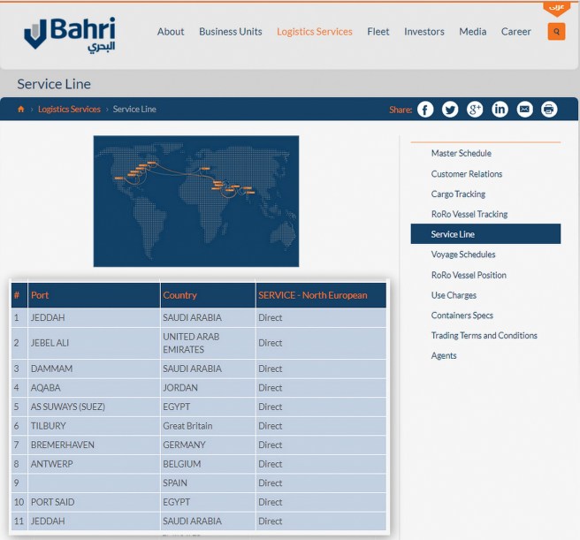The image size is (580, 540).
Task: Share page on Twitter
Action: pyautogui.click(x=450, y=110)
